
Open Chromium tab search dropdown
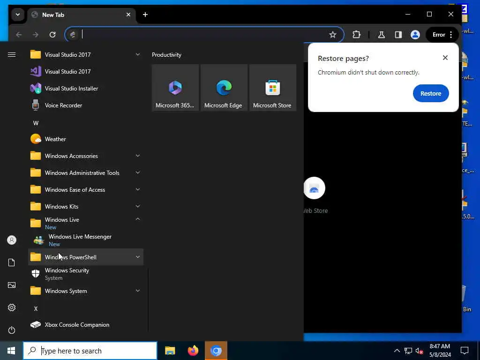tap(18, 15)
